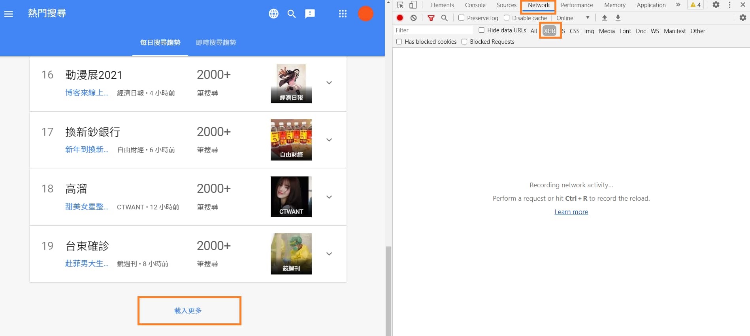Screen dimensions: 750x336
Task: Switch to the Console tab
Action: (x=475, y=5)
